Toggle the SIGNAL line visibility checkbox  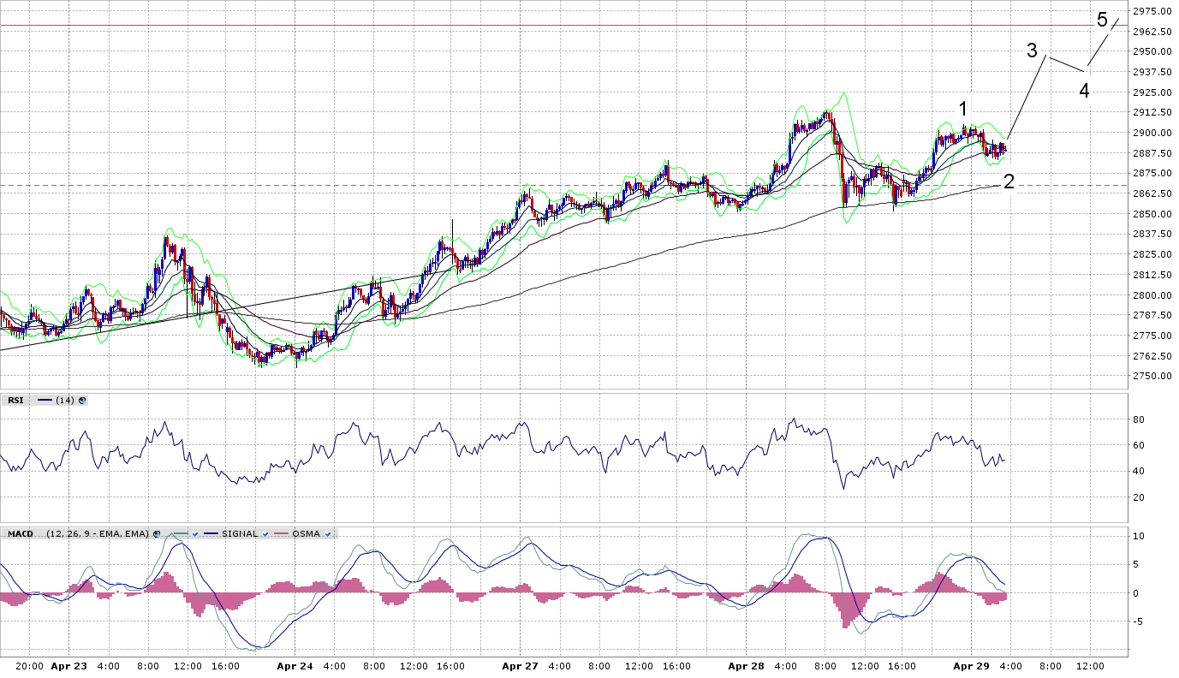tap(265, 534)
